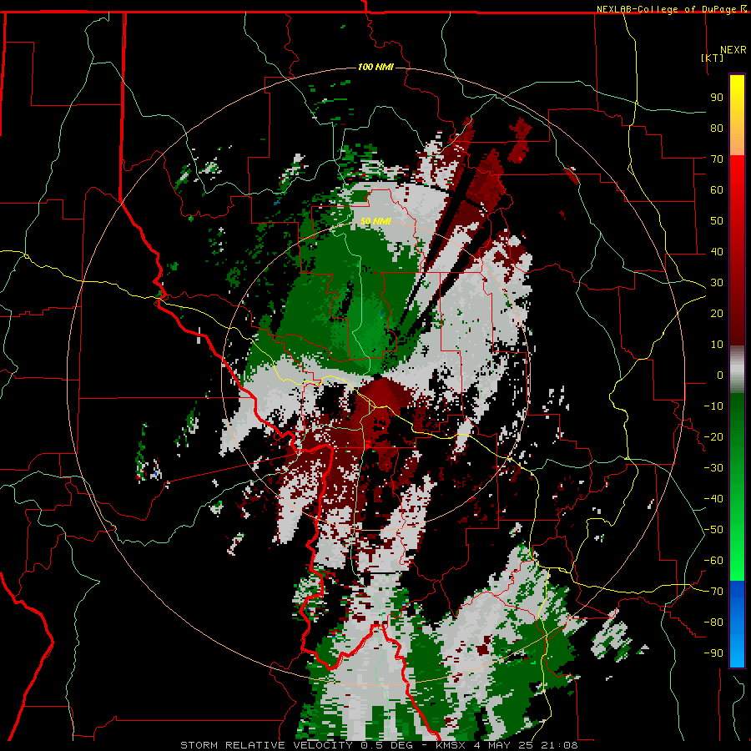Click the 0 value on the velocity scale
The image size is (751, 751).
coord(720,375)
